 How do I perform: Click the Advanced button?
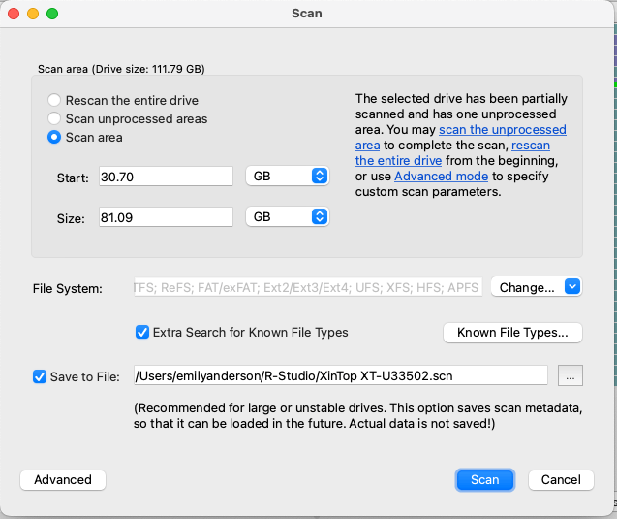point(63,480)
